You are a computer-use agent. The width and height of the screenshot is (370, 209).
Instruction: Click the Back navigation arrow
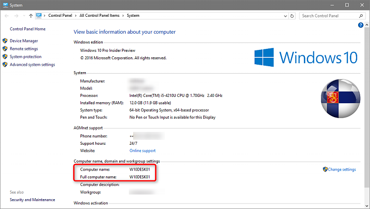coord(6,16)
